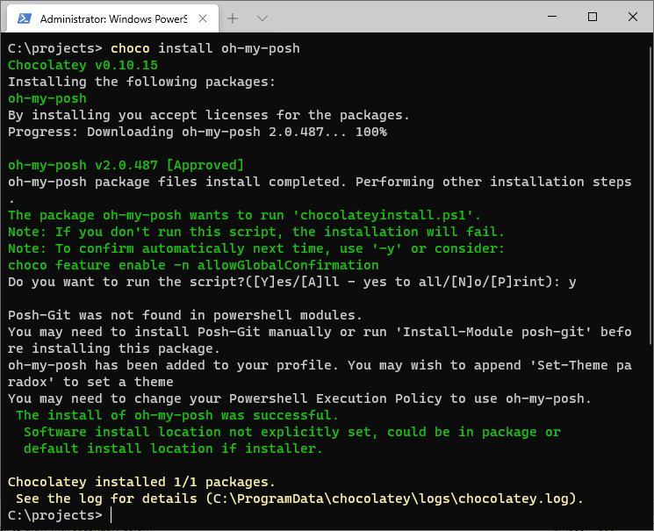This screenshot has width=654, height=531.
Task: Click 'By installing you accept licenses' line
Action: (209, 115)
